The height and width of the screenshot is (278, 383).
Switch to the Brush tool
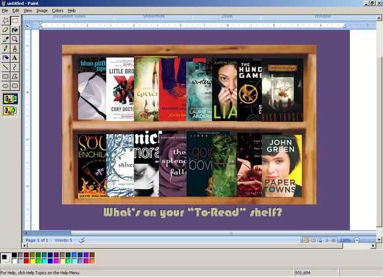click(15, 48)
